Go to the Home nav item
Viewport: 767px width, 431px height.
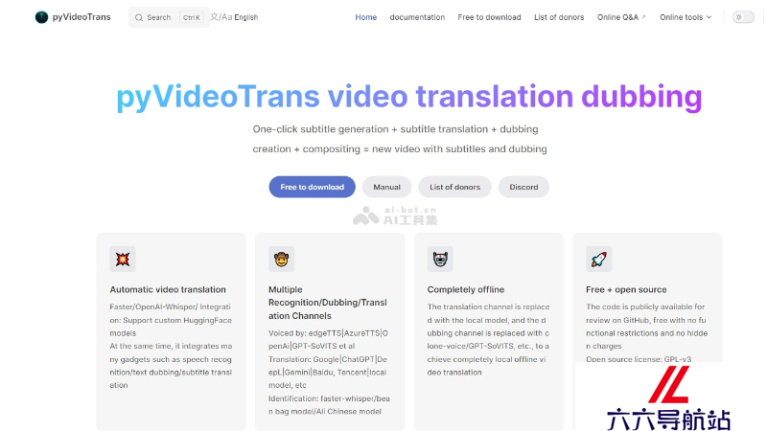366,17
